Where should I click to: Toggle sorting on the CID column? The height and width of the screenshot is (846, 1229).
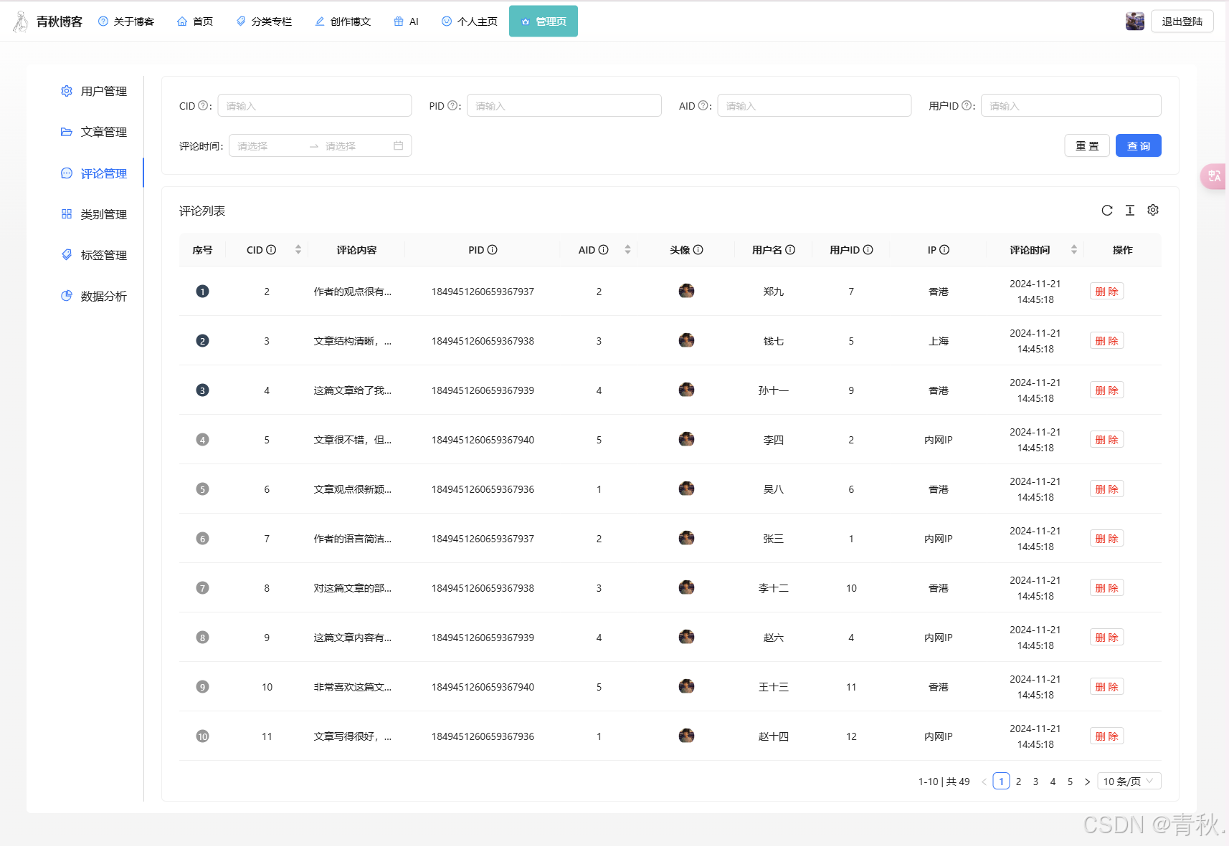298,250
